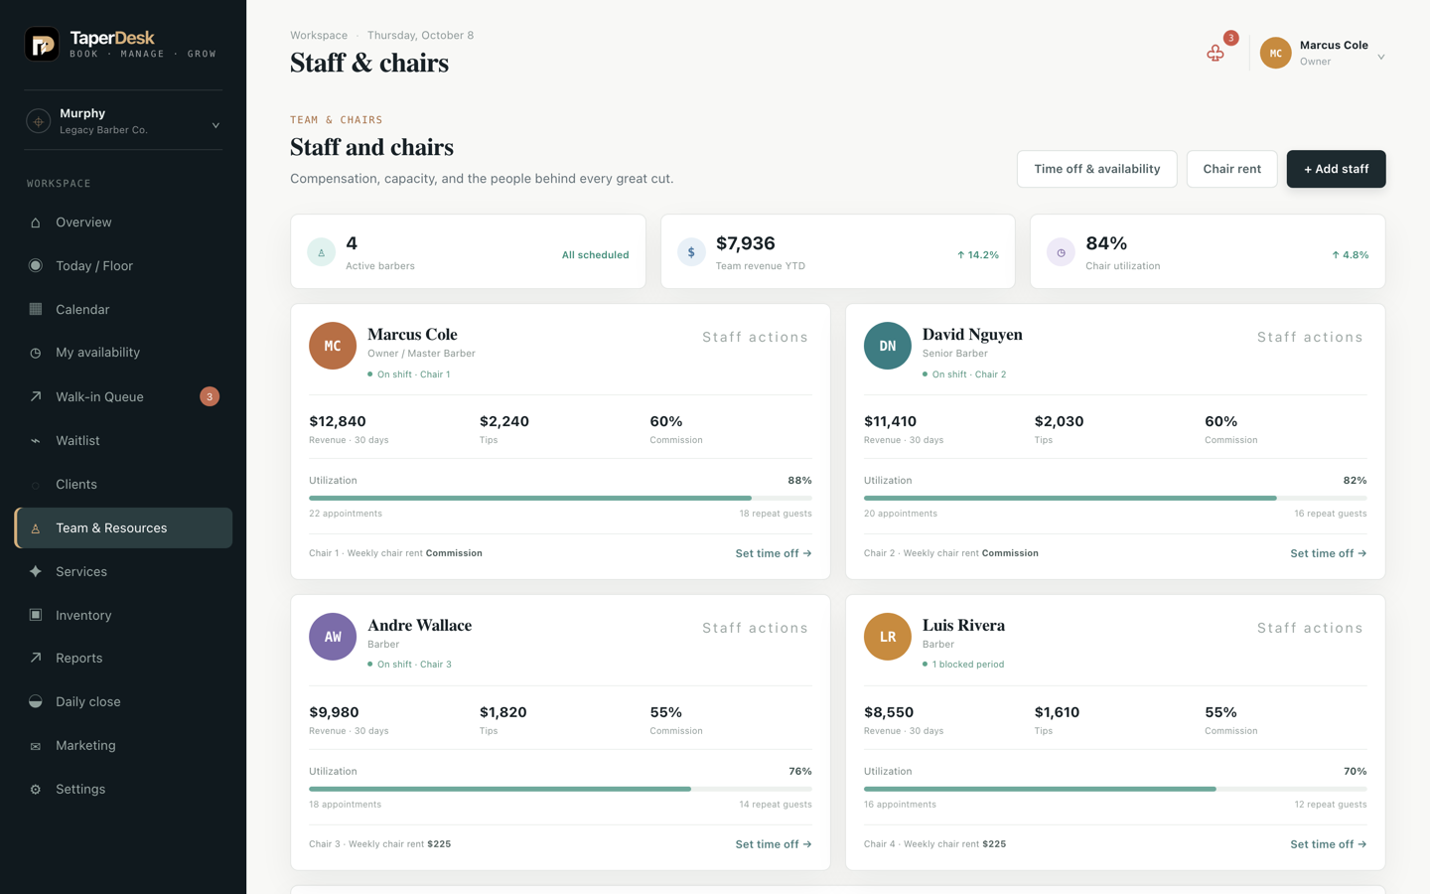
Task: Open Staff actions for Luis Rivera
Action: point(1310,628)
